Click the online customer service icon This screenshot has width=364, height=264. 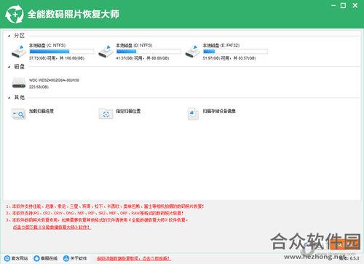tap(36, 258)
